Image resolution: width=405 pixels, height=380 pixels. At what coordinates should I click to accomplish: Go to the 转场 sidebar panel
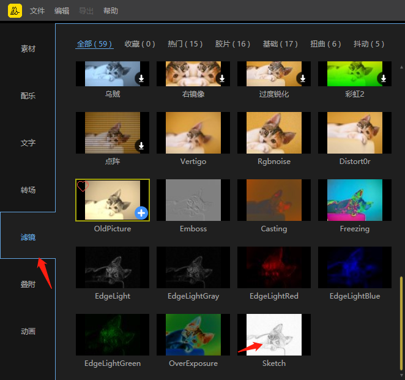click(x=28, y=190)
